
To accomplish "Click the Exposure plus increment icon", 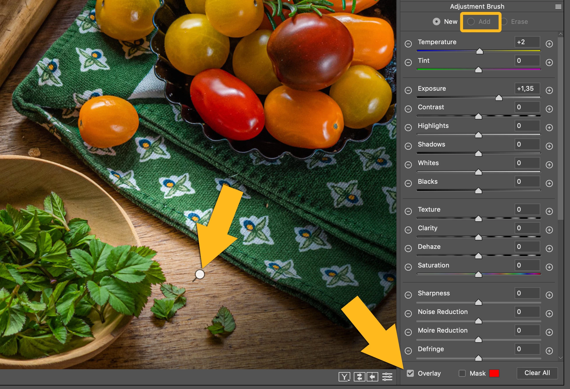I will 549,90.
